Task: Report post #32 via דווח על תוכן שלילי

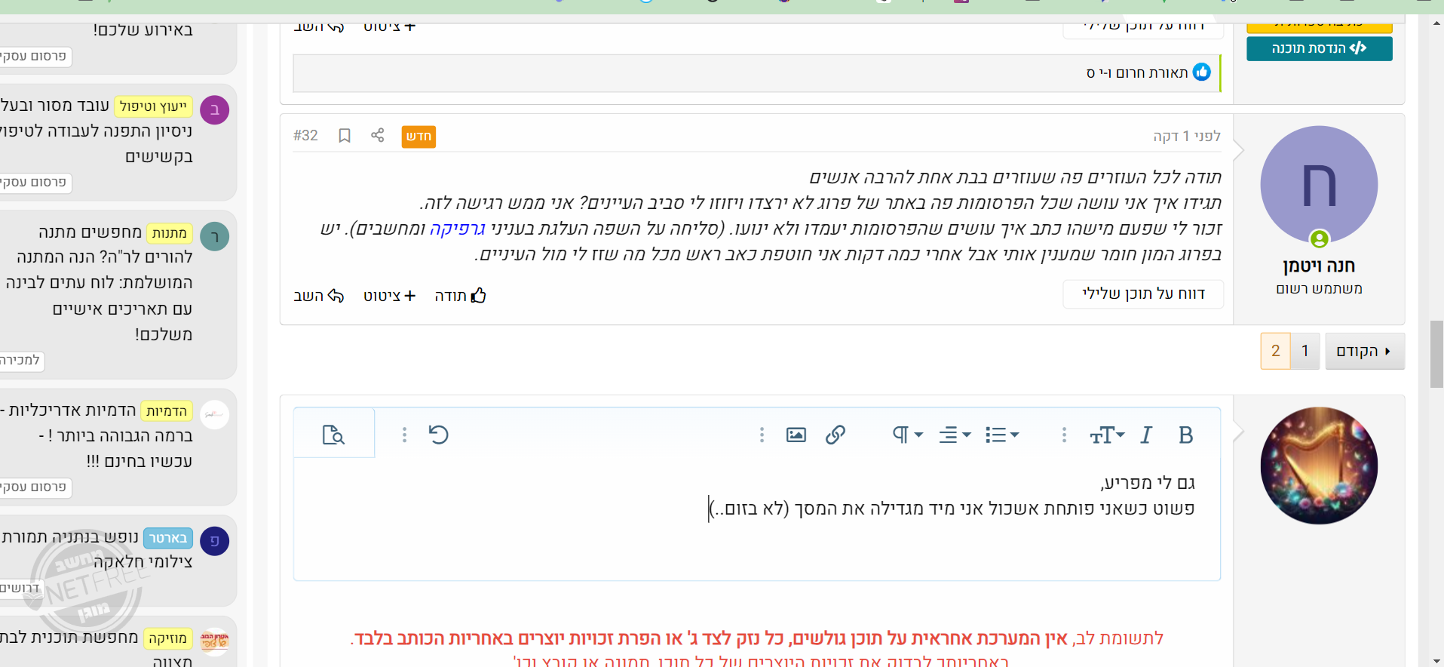Action: (x=1143, y=294)
